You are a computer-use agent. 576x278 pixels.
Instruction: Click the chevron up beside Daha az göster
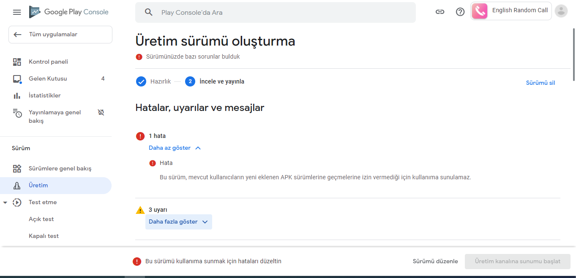click(x=198, y=148)
